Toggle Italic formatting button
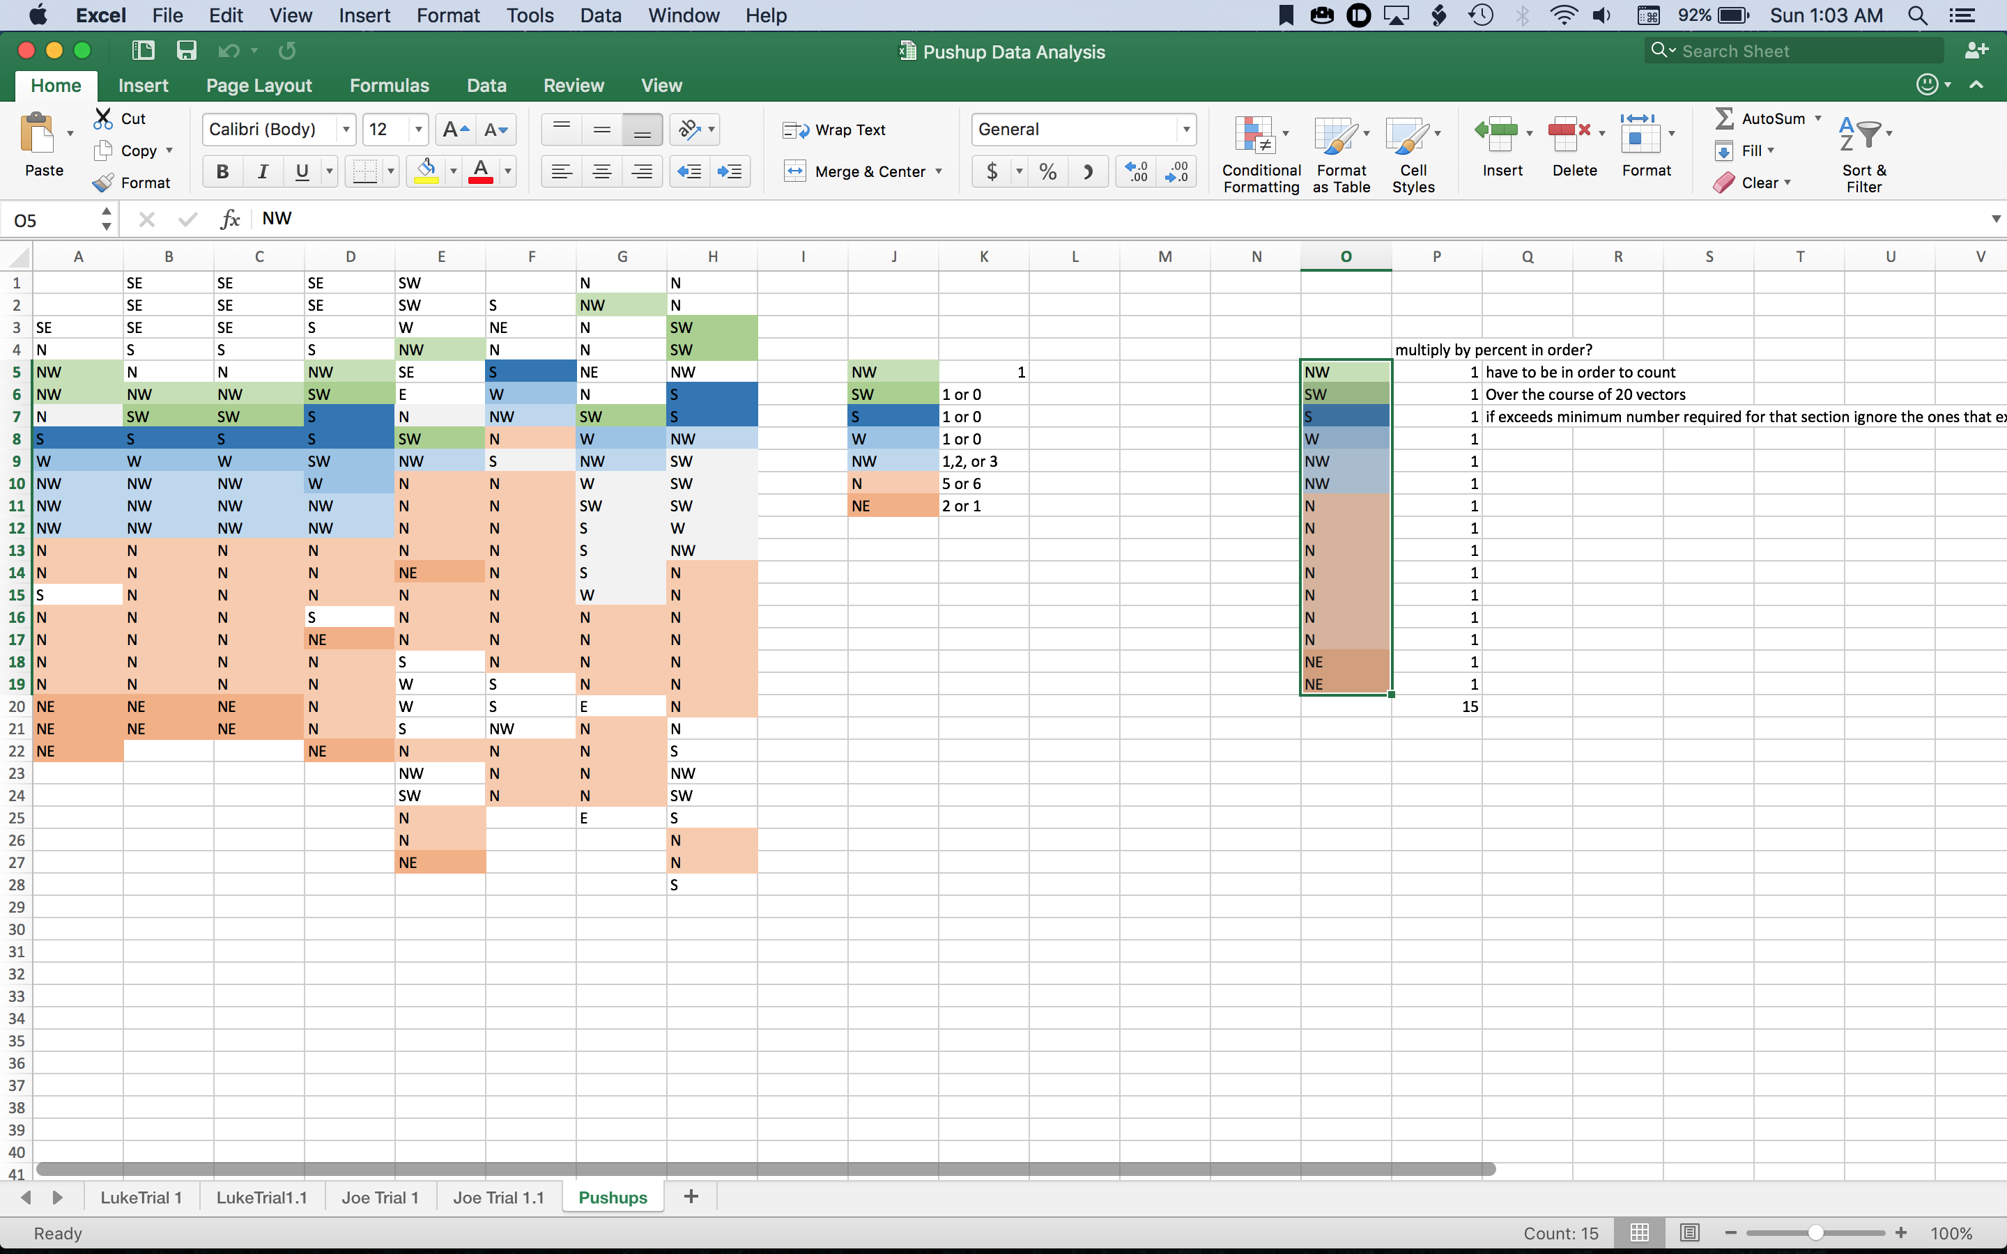 point(263,171)
